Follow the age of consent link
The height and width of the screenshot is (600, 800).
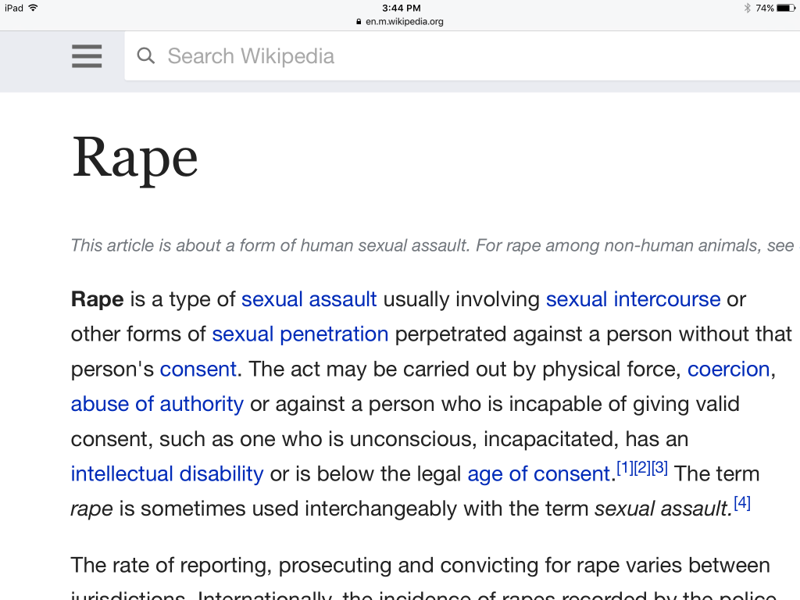point(539,474)
